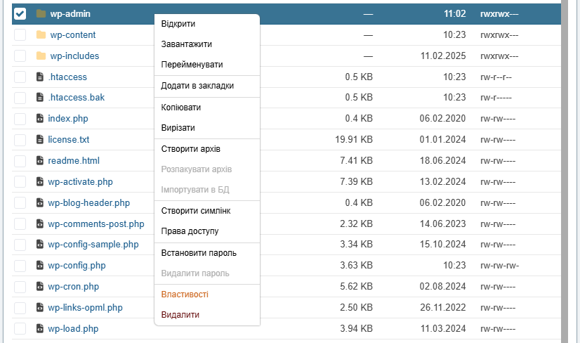This screenshot has height=343, width=580.
Task: Tick the checkbox for wp-content
Action: (20, 34)
